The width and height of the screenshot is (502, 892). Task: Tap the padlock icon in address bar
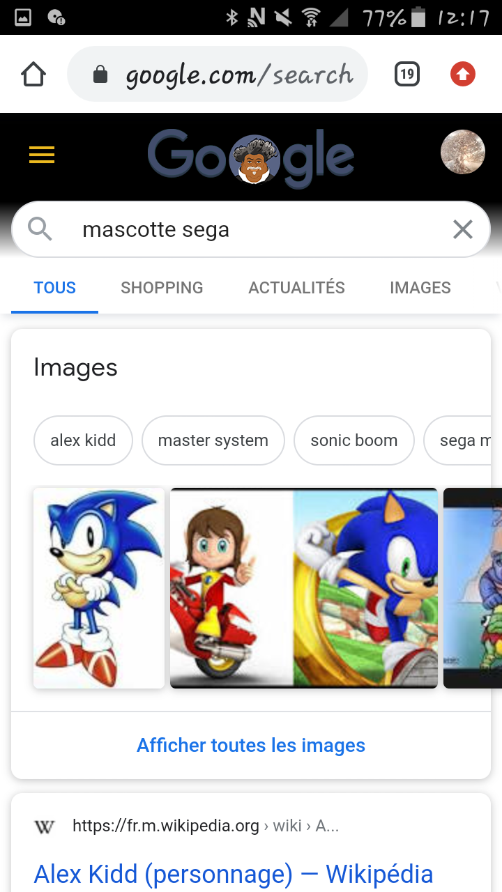click(x=100, y=75)
